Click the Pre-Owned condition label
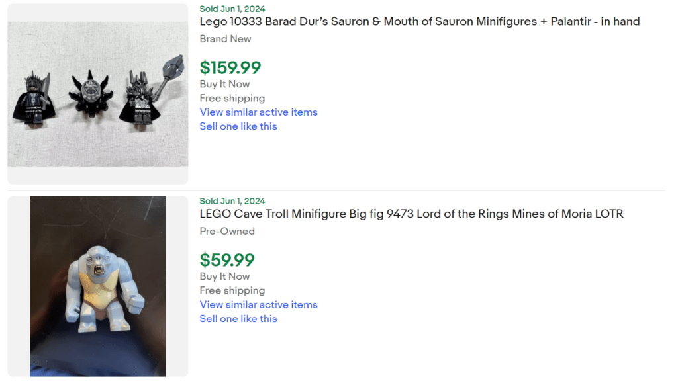The height and width of the screenshot is (381, 678). pos(227,232)
